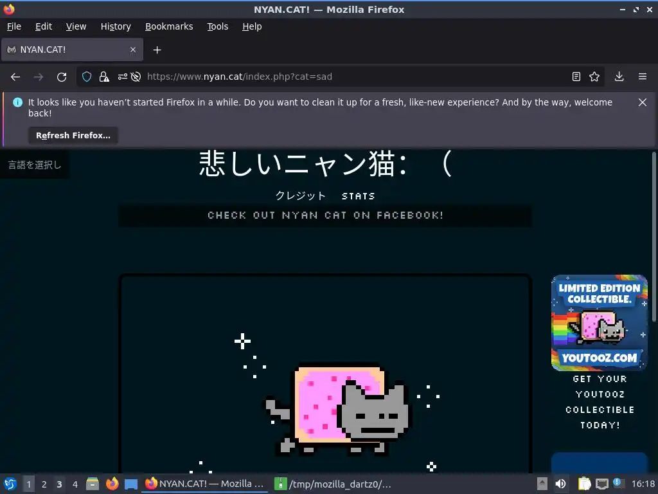Open a new tab with plus button

click(157, 50)
